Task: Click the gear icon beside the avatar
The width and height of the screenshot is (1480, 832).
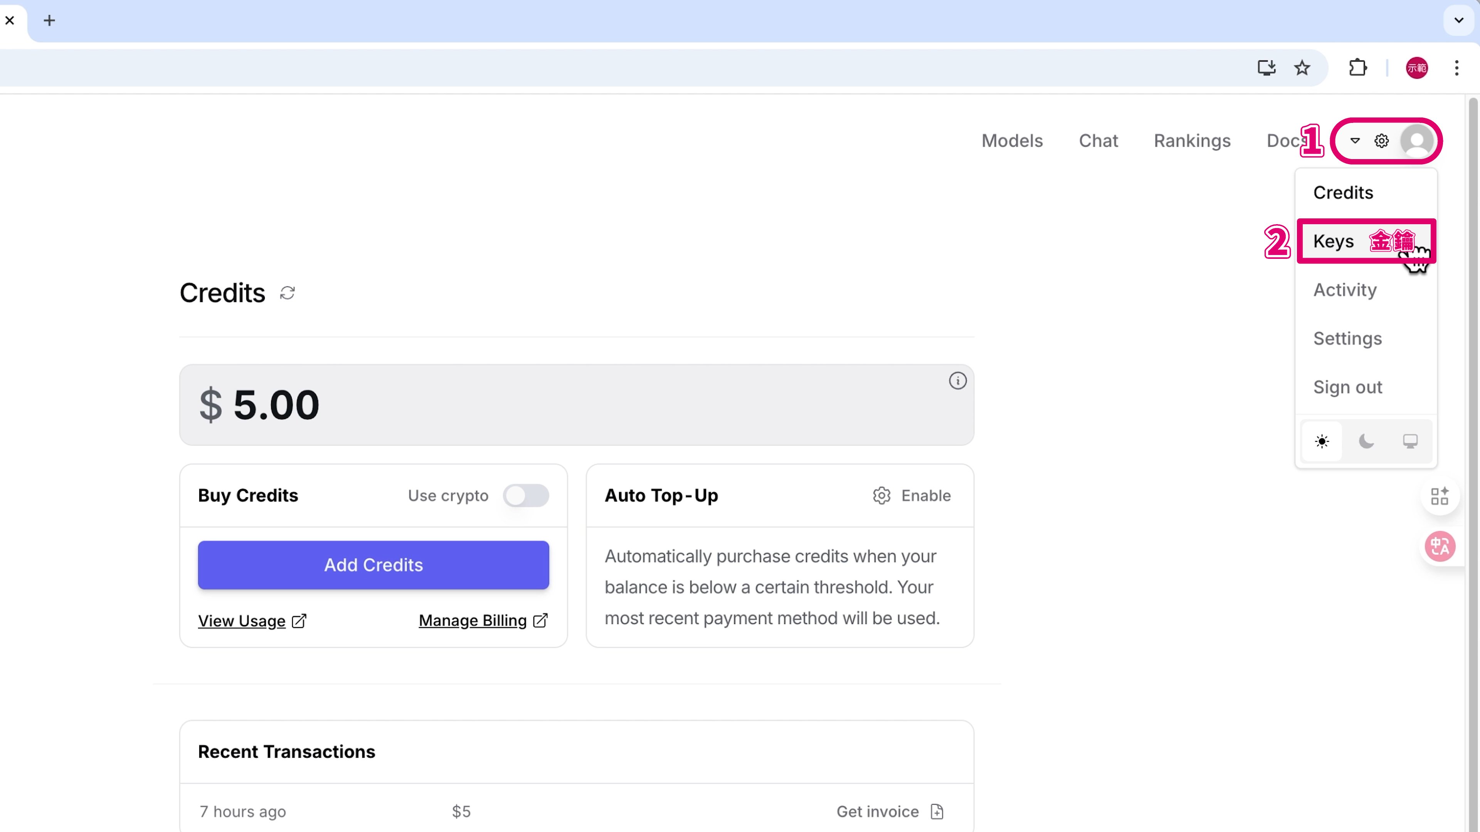Action: click(1381, 141)
